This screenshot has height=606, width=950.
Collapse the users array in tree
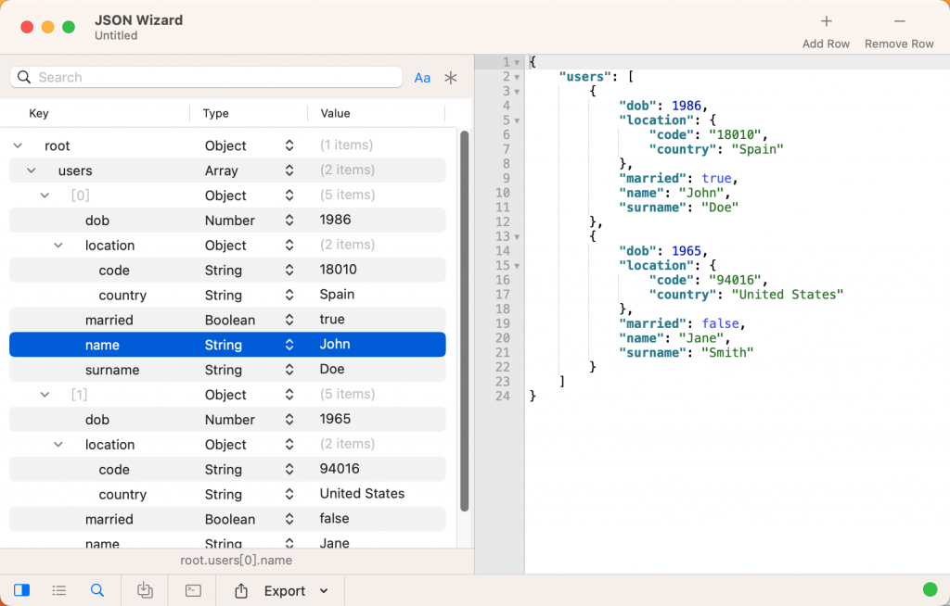coord(31,170)
